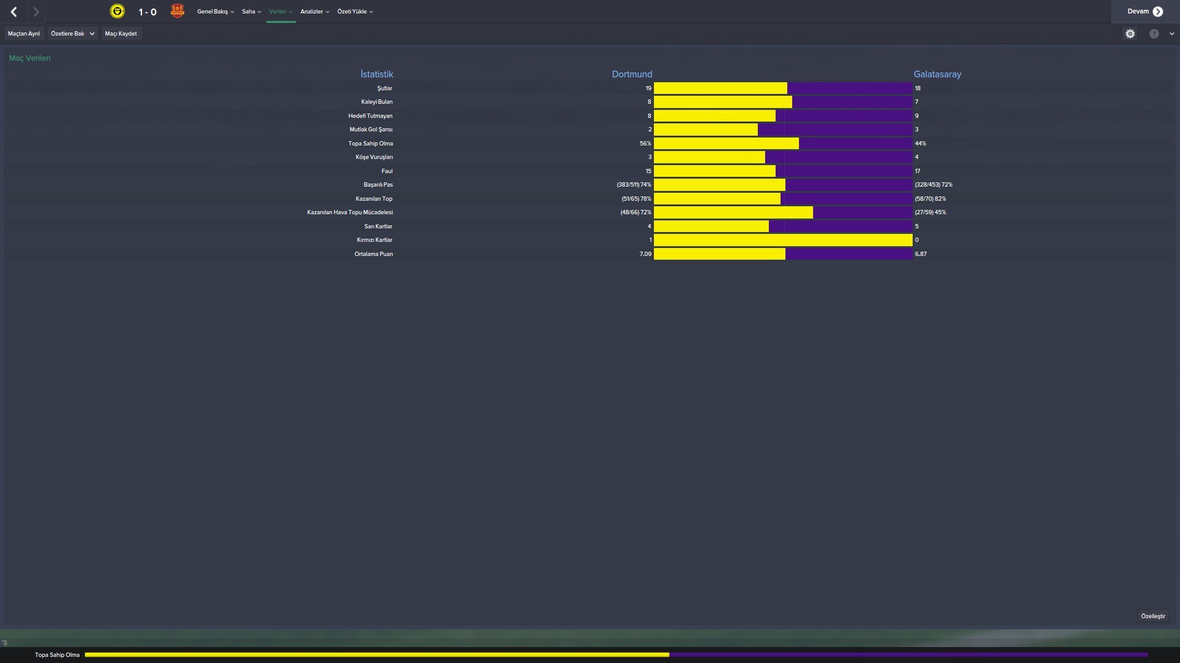
Task: Click Dortmund's 56% possession value
Action: tap(645, 144)
